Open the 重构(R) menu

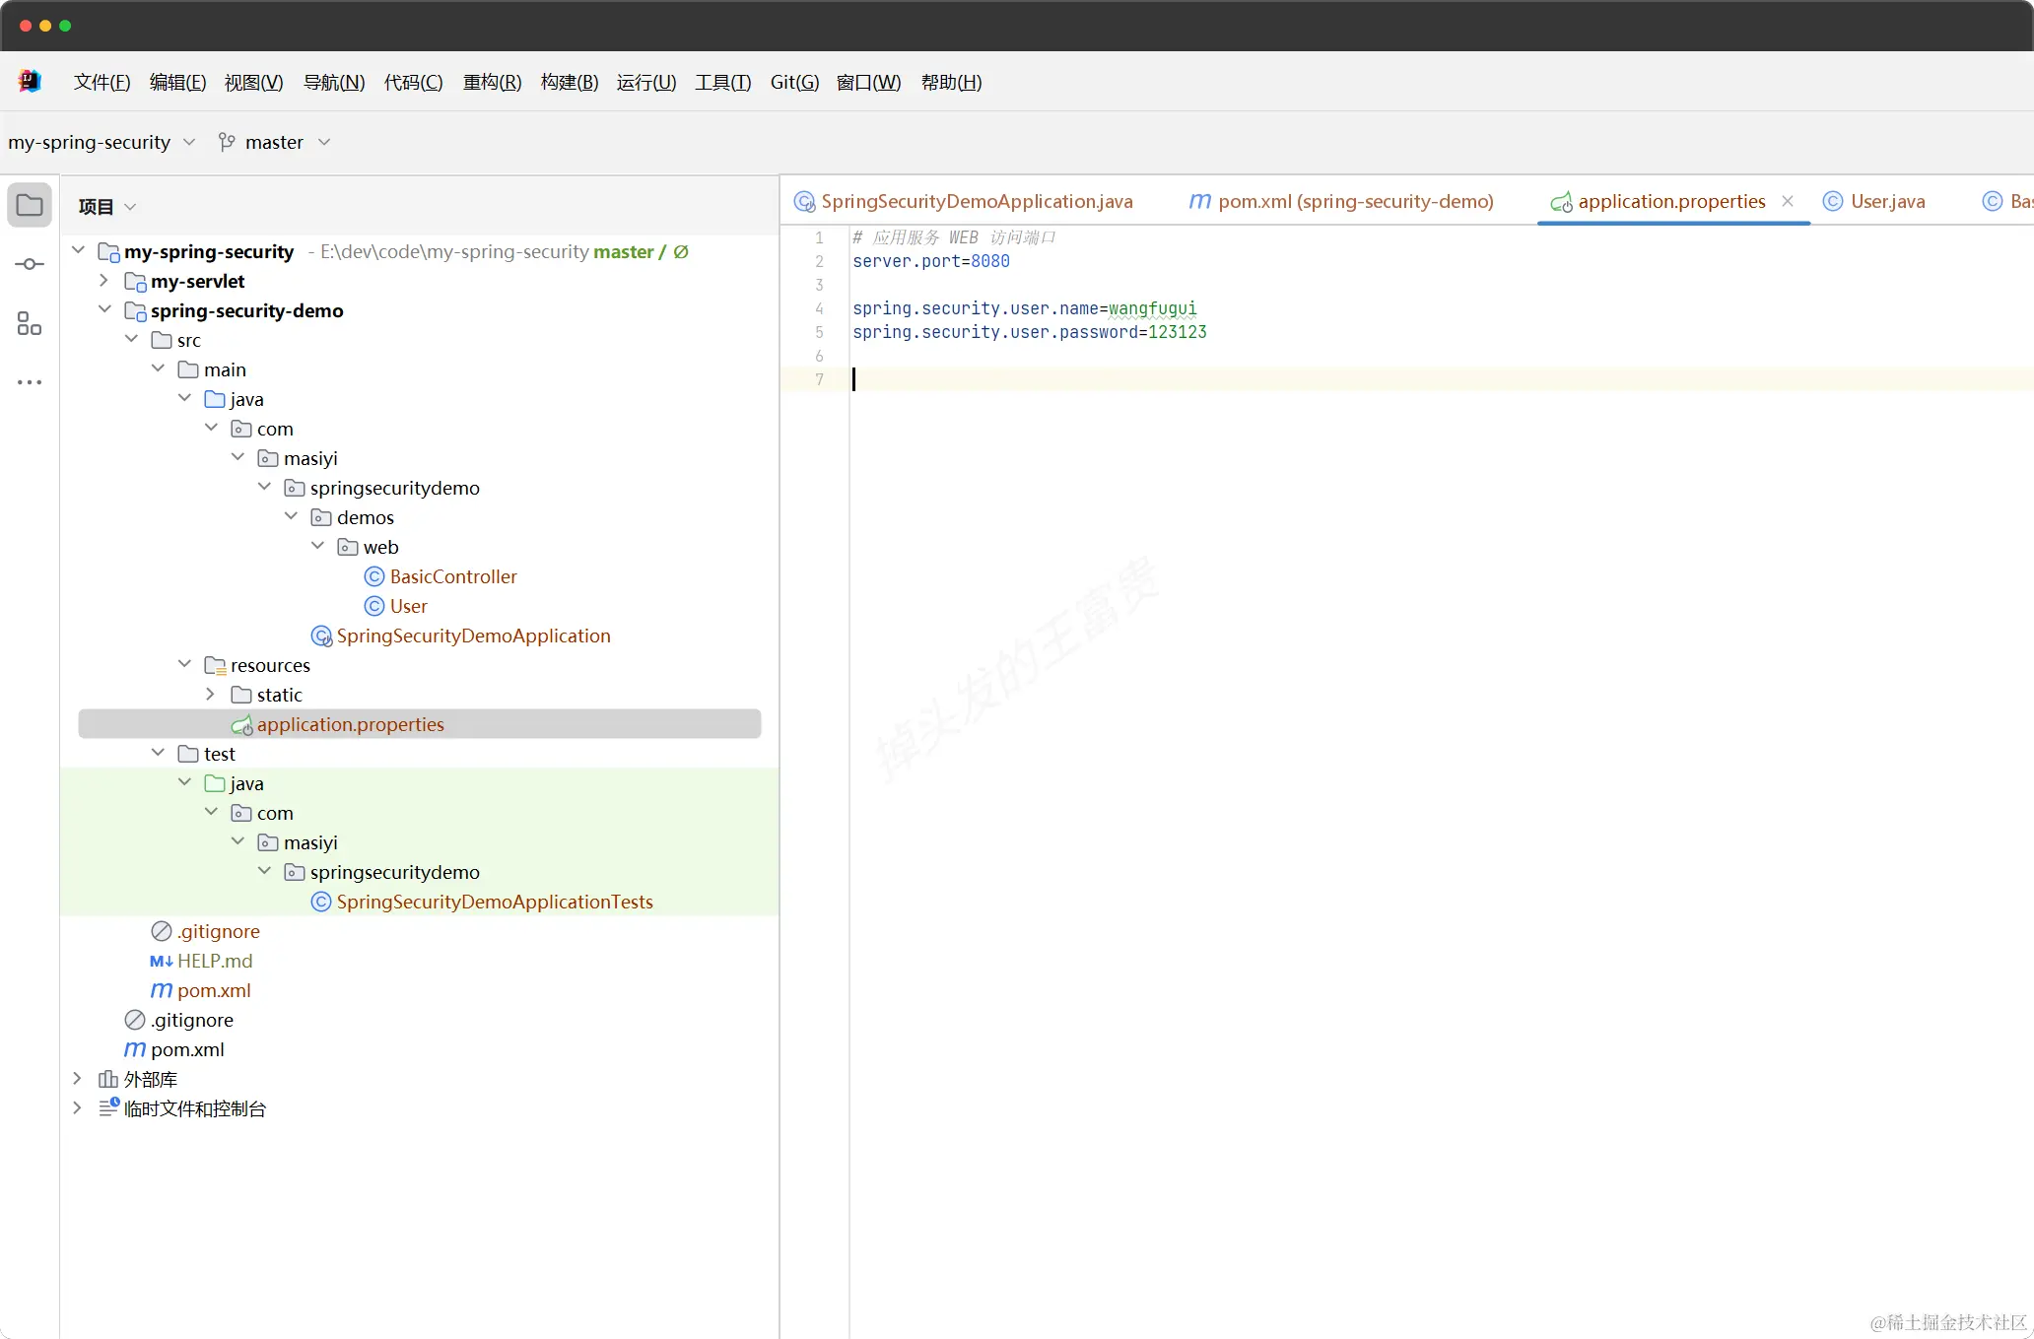[492, 83]
